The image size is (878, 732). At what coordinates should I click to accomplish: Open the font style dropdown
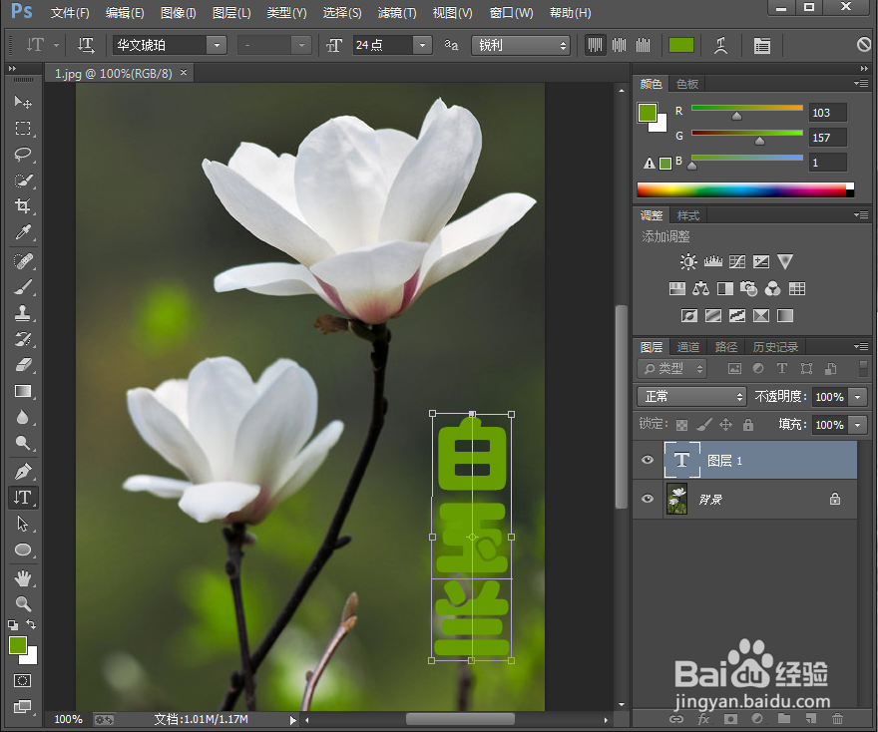point(301,45)
